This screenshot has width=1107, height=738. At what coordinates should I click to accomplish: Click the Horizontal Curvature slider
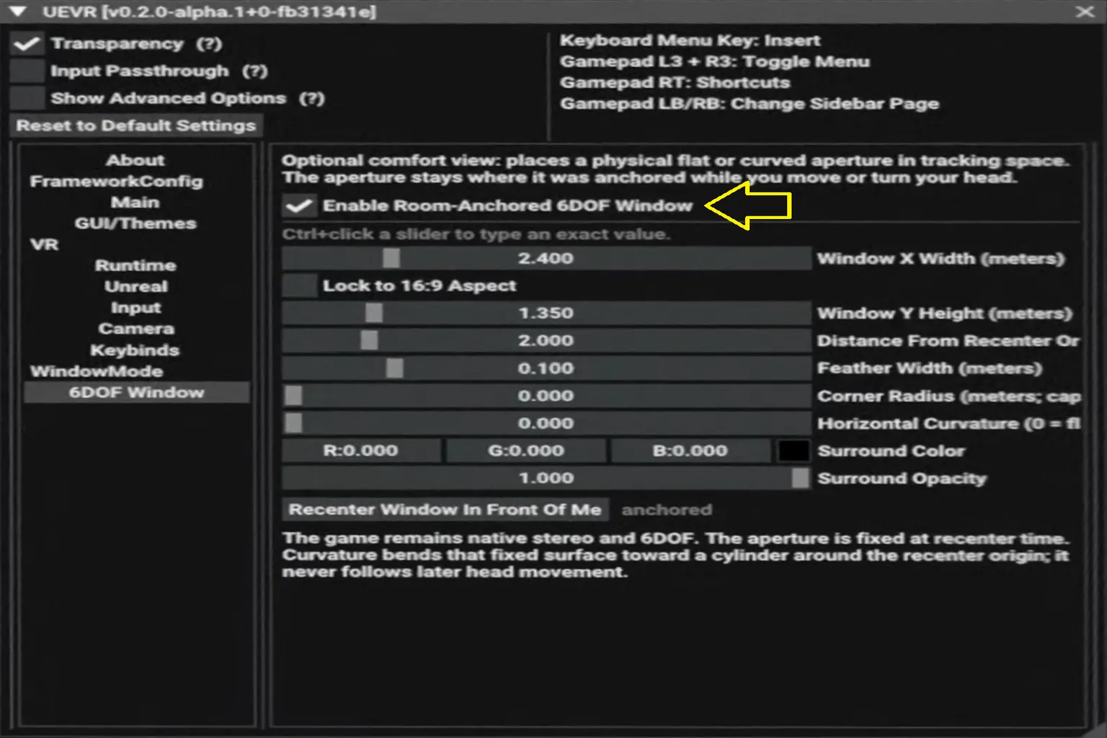(x=546, y=423)
